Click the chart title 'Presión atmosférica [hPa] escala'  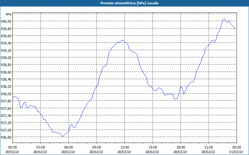pos(129,3)
